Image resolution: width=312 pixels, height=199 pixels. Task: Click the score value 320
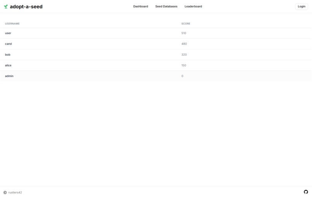coord(184,55)
